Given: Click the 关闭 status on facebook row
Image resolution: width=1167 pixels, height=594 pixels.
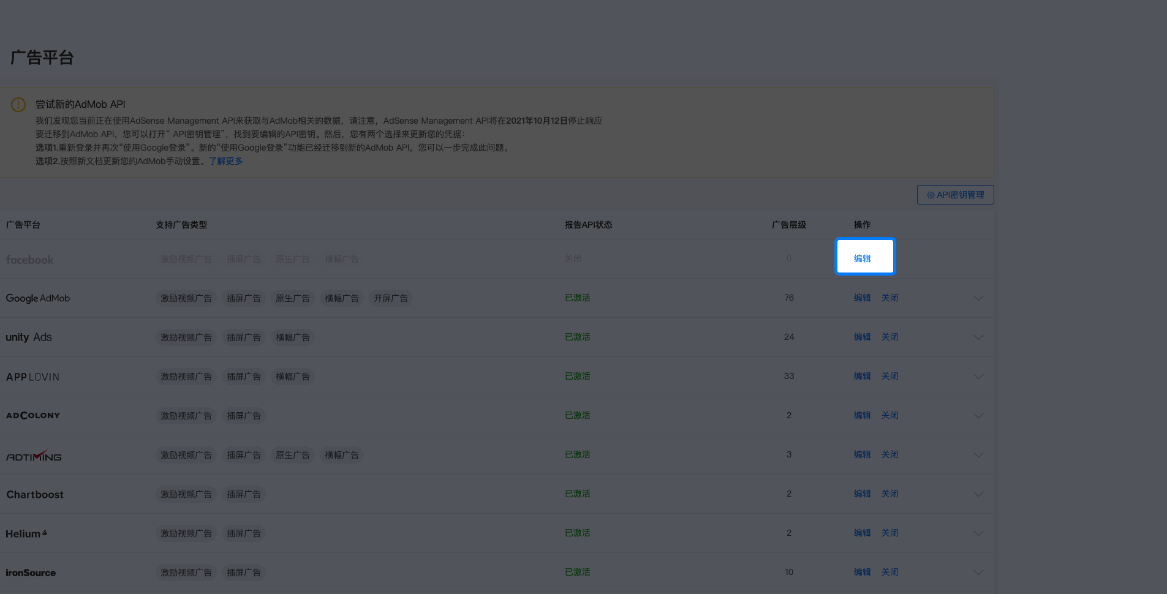Looking at the screenshot, I should point(573,258).
